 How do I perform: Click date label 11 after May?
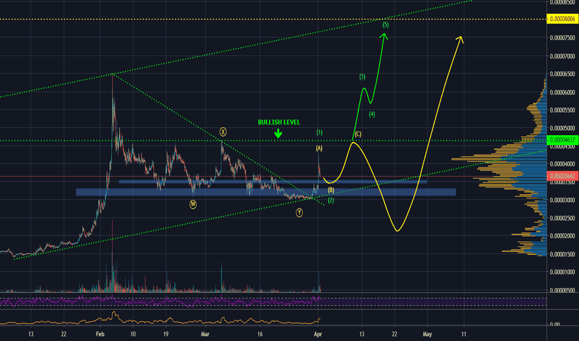coord(463,334)
